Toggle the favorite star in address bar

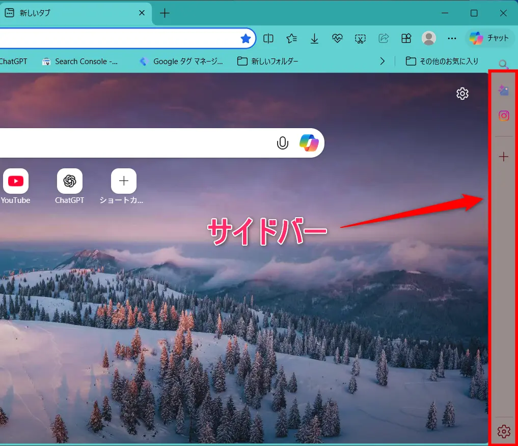(246, 38)
